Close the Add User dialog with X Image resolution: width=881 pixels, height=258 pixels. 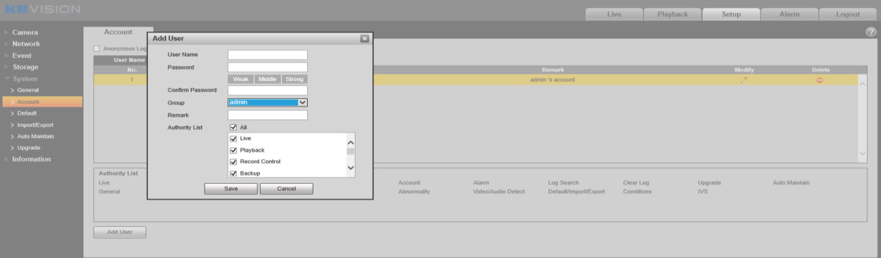click(365, 39)
